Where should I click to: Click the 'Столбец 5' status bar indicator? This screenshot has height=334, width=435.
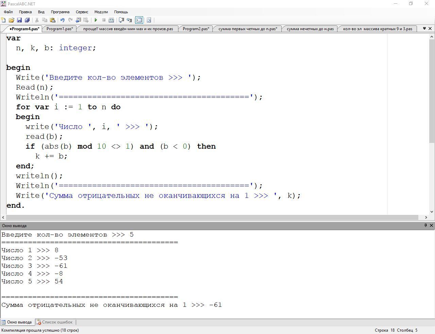[x=407, y=330]
